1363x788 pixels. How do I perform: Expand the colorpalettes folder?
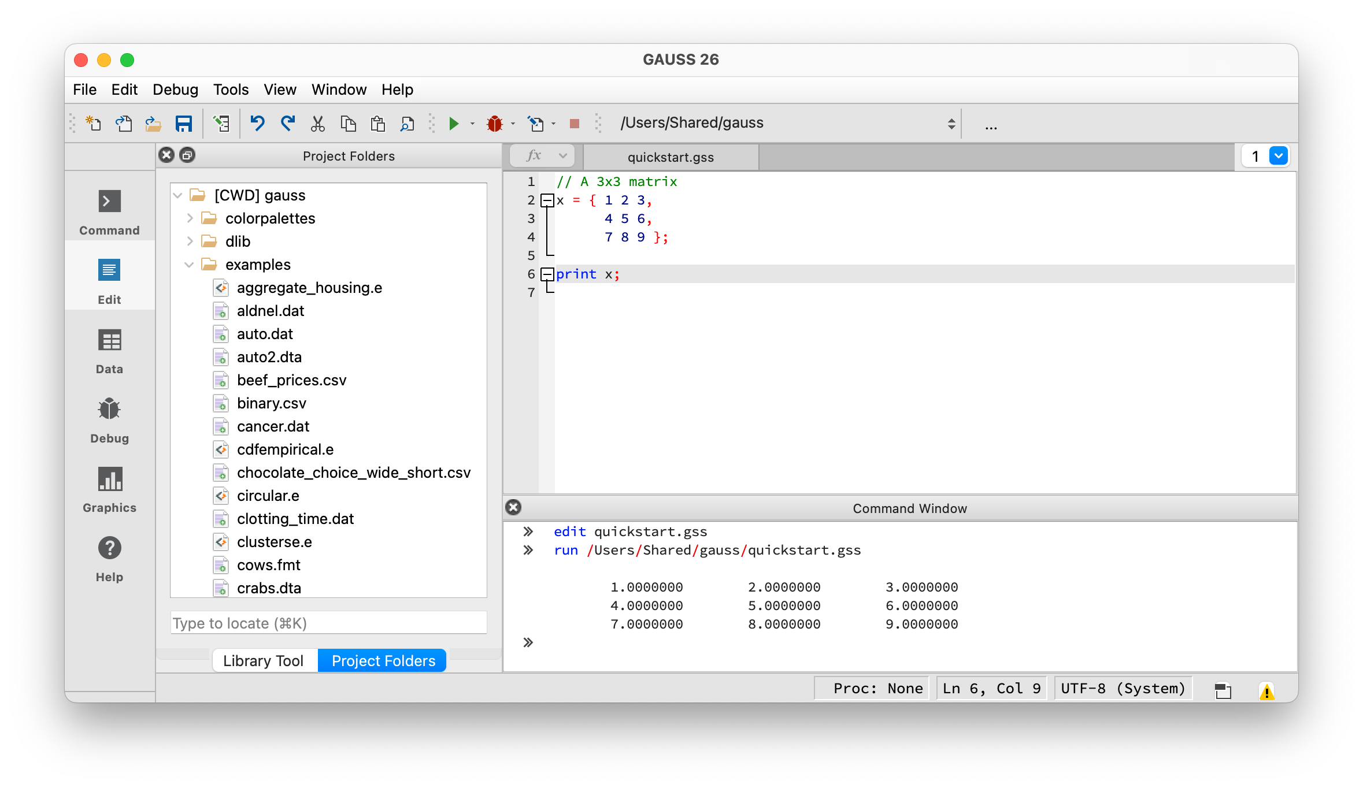(x=190, y=218)
